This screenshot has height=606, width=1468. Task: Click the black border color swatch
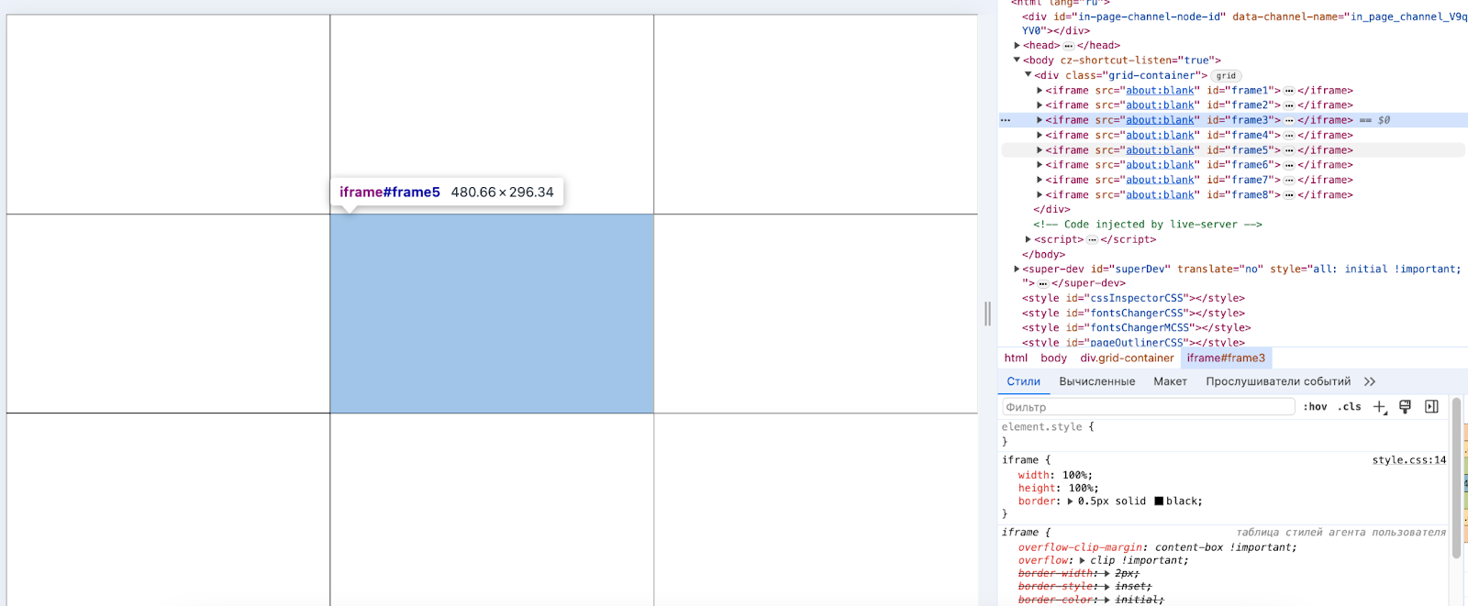[1159, 501]
